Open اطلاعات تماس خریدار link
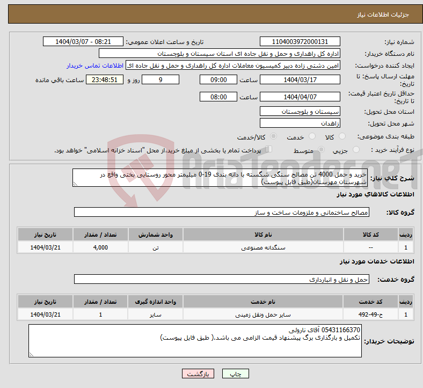Screen dimensions: 423x388 [x=95, y=65]
